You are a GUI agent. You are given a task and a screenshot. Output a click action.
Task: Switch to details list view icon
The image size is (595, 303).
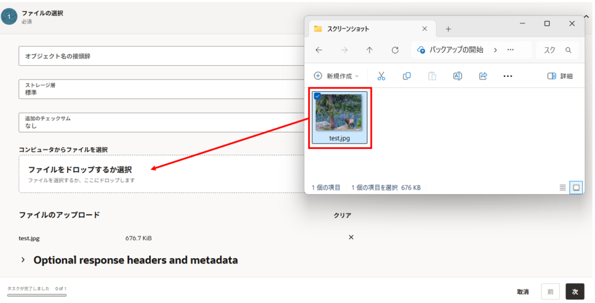click(562, 187)
